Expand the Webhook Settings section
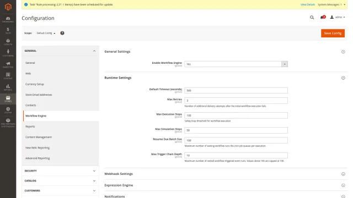This screenshot has width=353, height=198. tap(343, 174)
